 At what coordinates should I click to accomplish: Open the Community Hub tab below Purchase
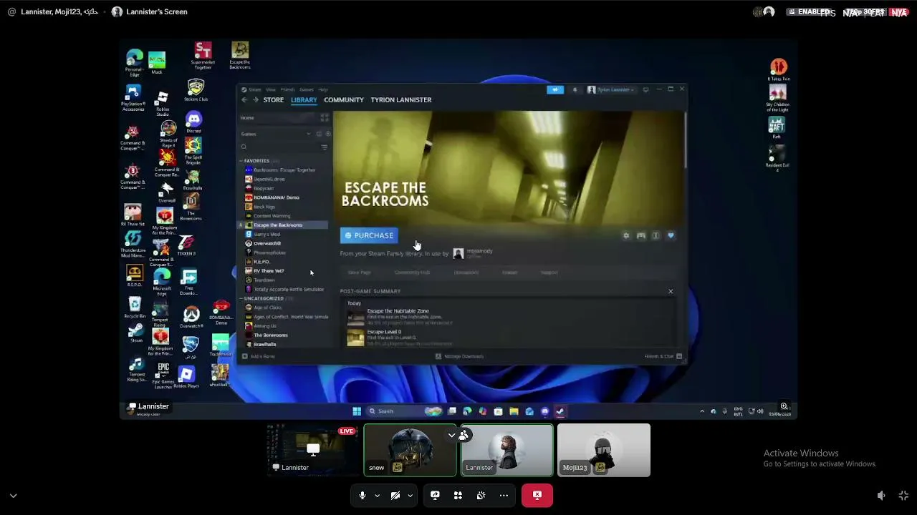point(412,273)
